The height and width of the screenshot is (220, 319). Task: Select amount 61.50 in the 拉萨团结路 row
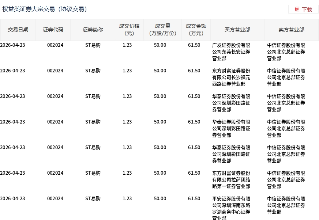point(194,173)
